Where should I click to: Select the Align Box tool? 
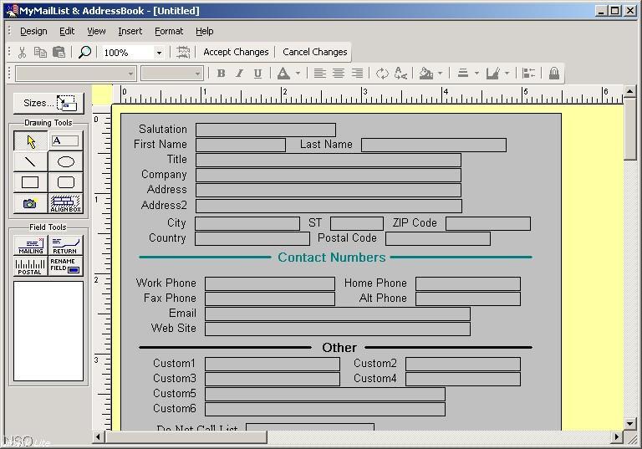pos(65,203)
